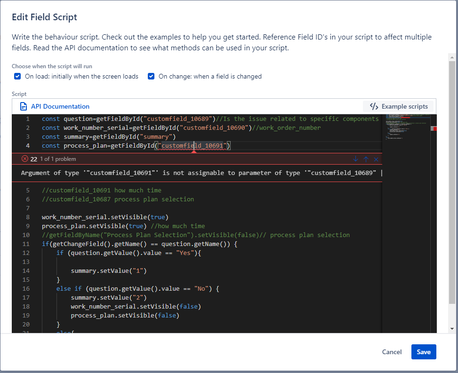Click the error message 'Argument of type' text
Screen dimensions: 458x373
click(201, 173)
